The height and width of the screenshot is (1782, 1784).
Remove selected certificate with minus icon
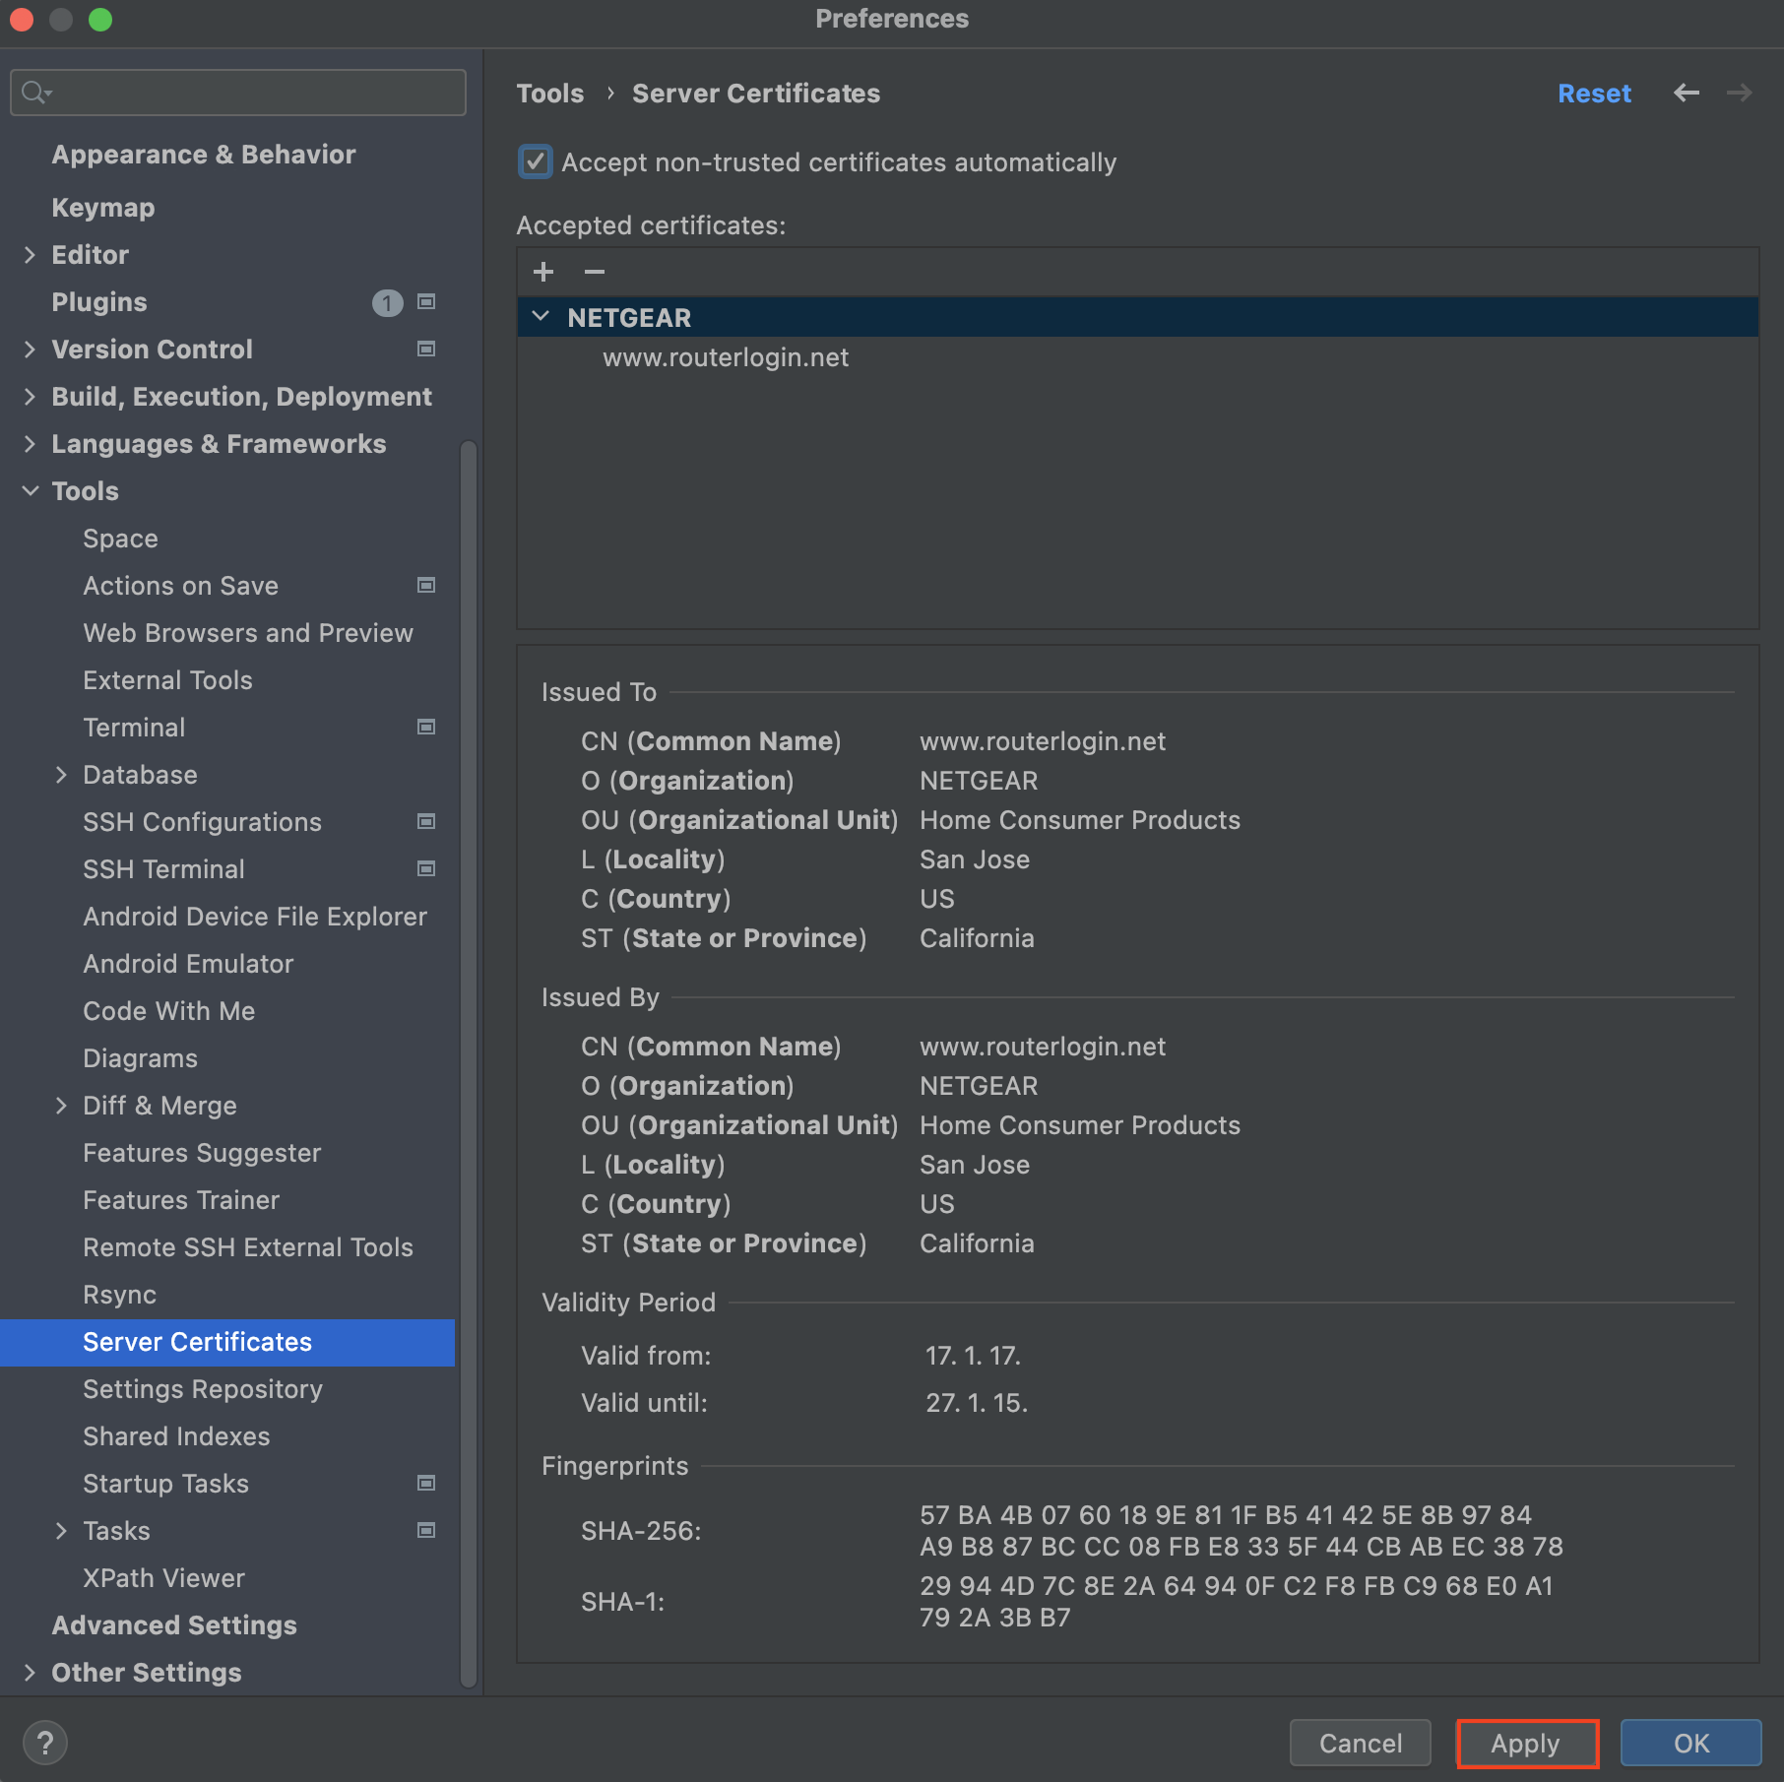point(595,272)
